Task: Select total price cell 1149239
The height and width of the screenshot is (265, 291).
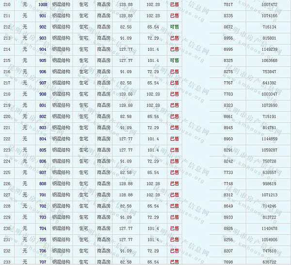Action: click(269, 49)
